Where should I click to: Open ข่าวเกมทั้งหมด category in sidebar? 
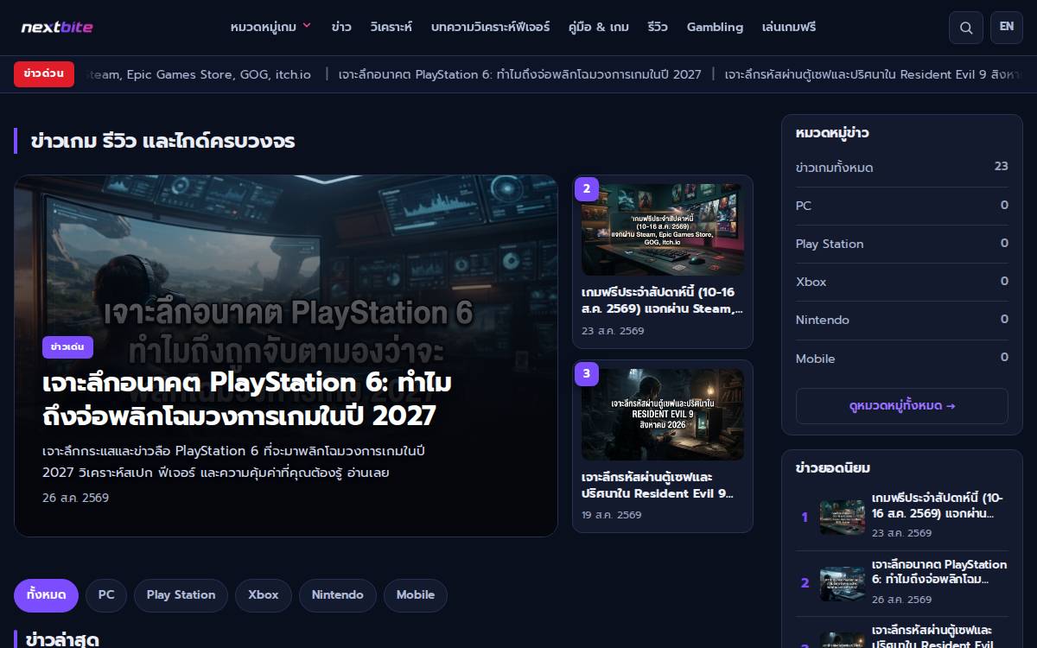[x=902, y=168]
